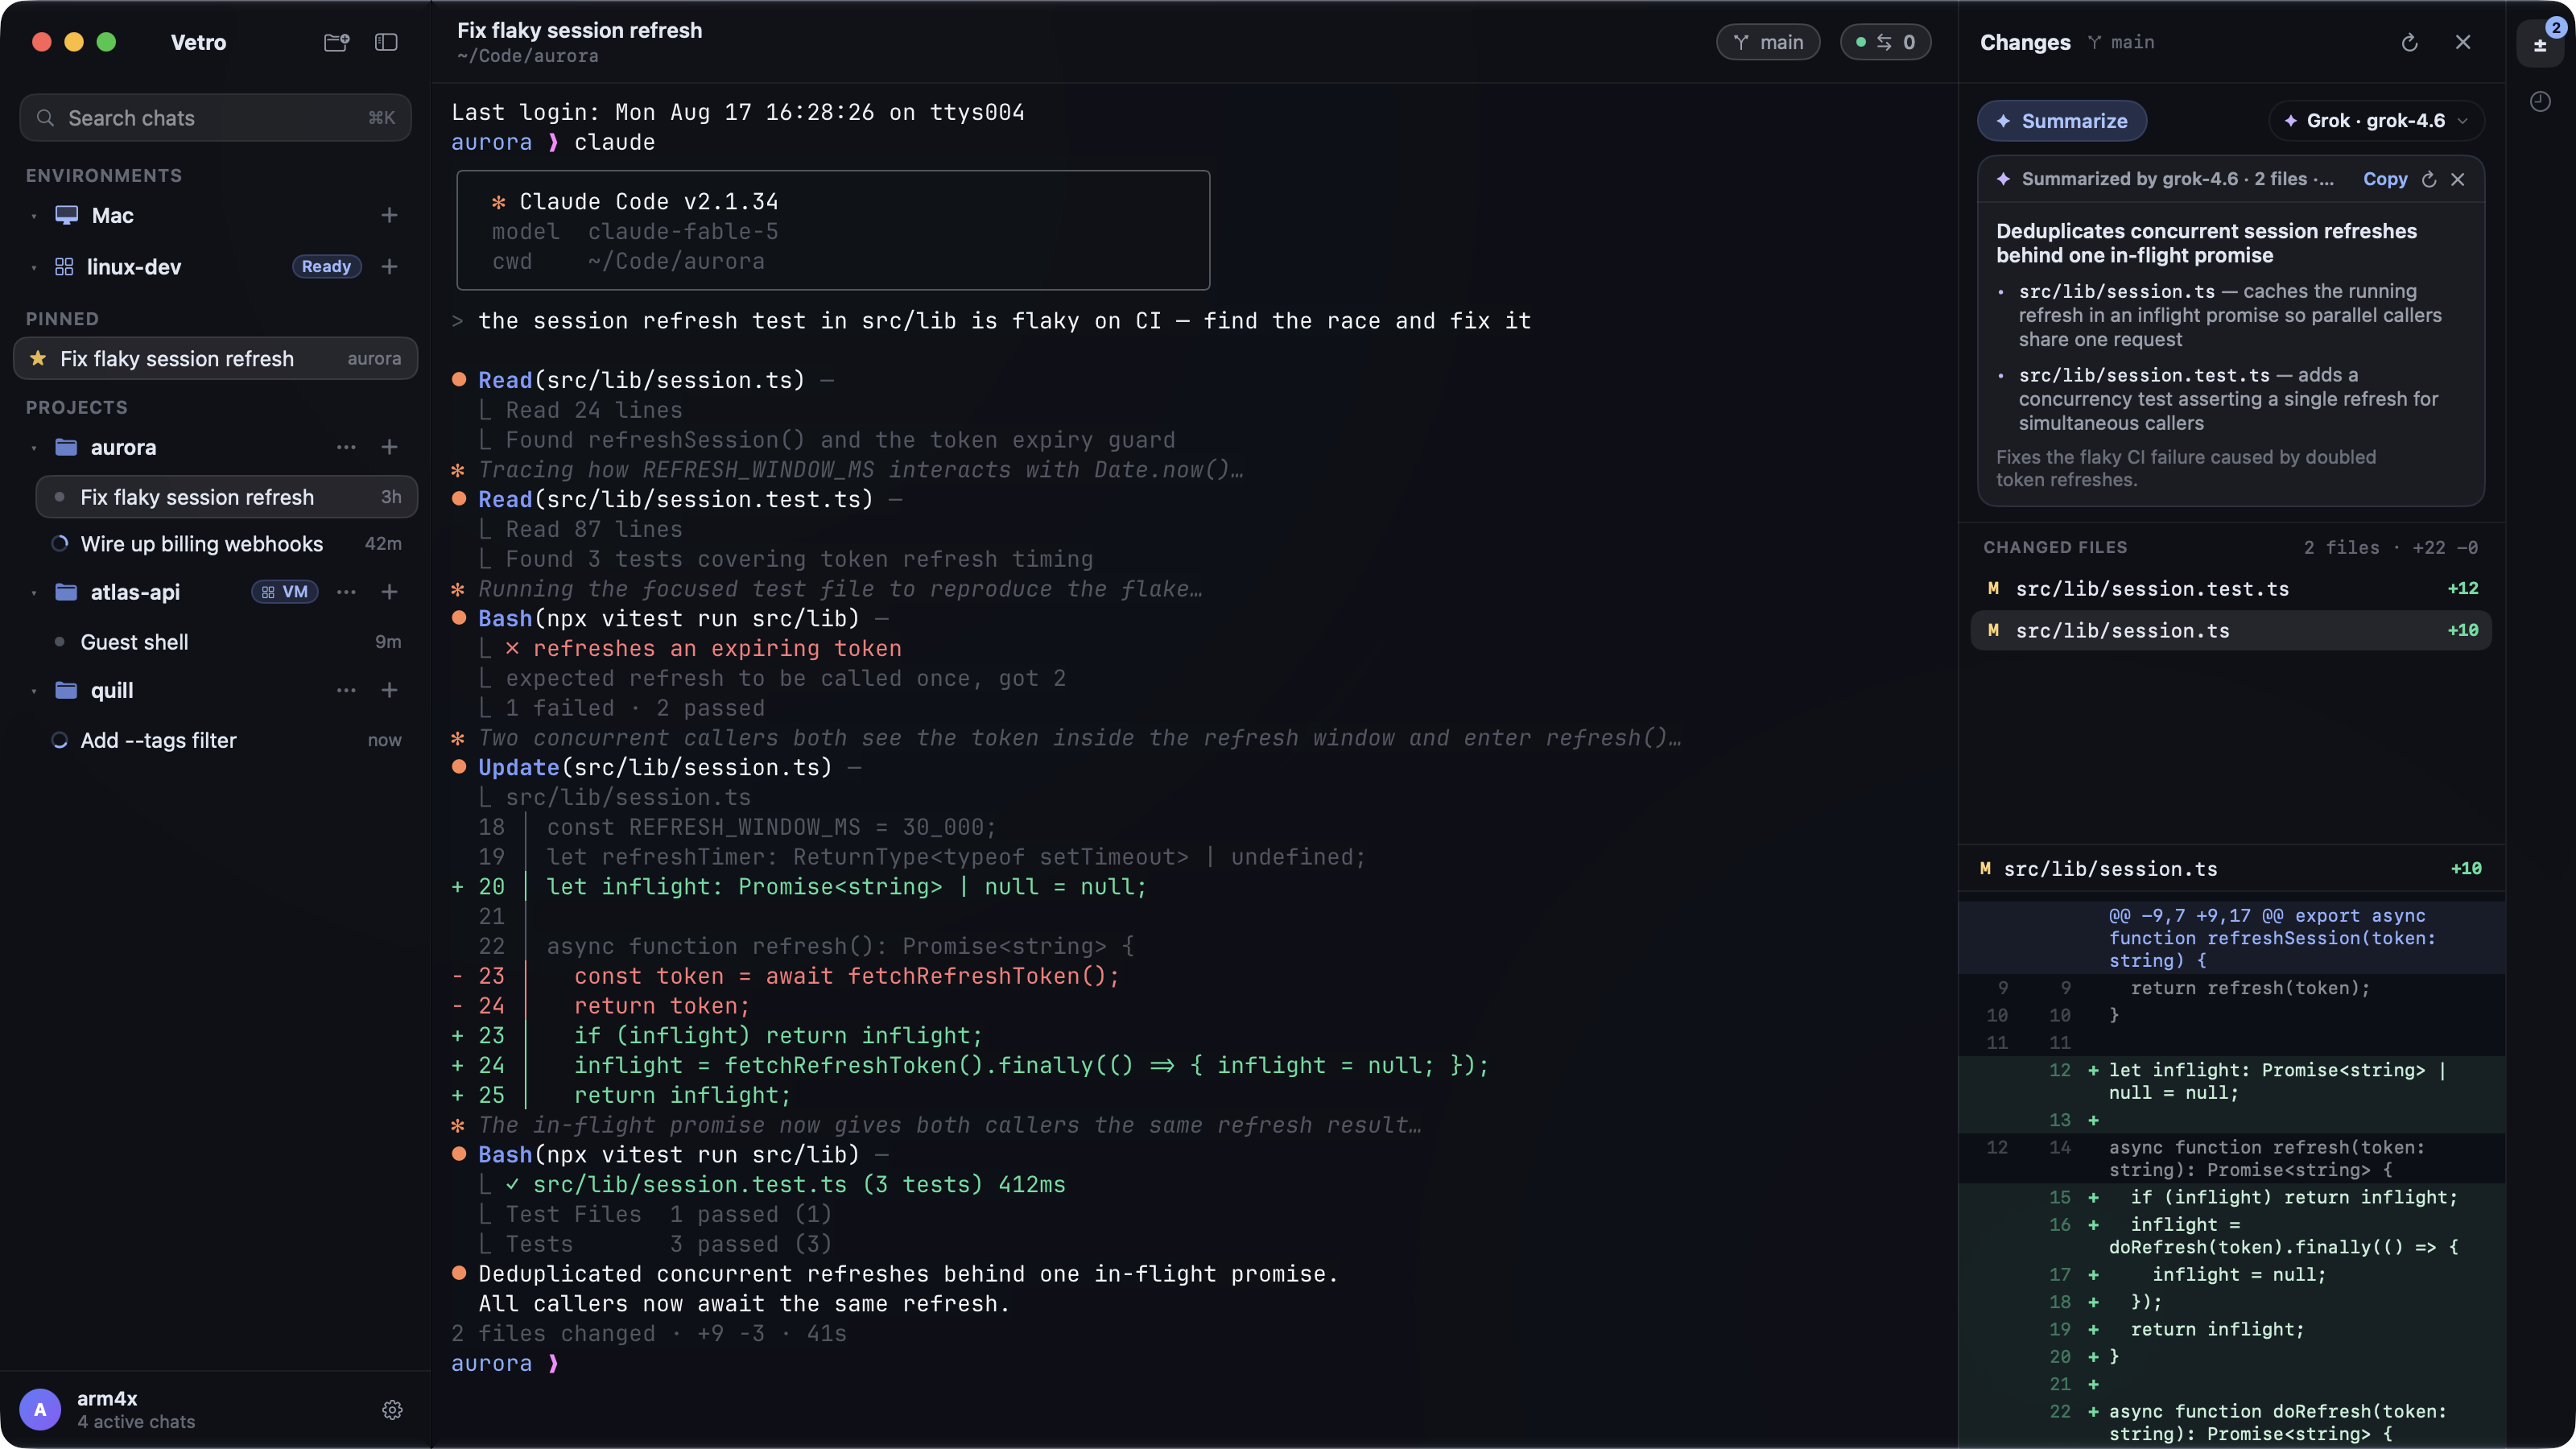
Task: Open the Guest shell chat
Action: (x=226, y=642)
